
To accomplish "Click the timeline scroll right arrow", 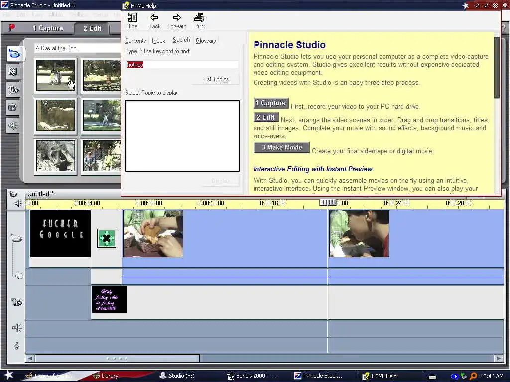I will [x=499, y=358].
